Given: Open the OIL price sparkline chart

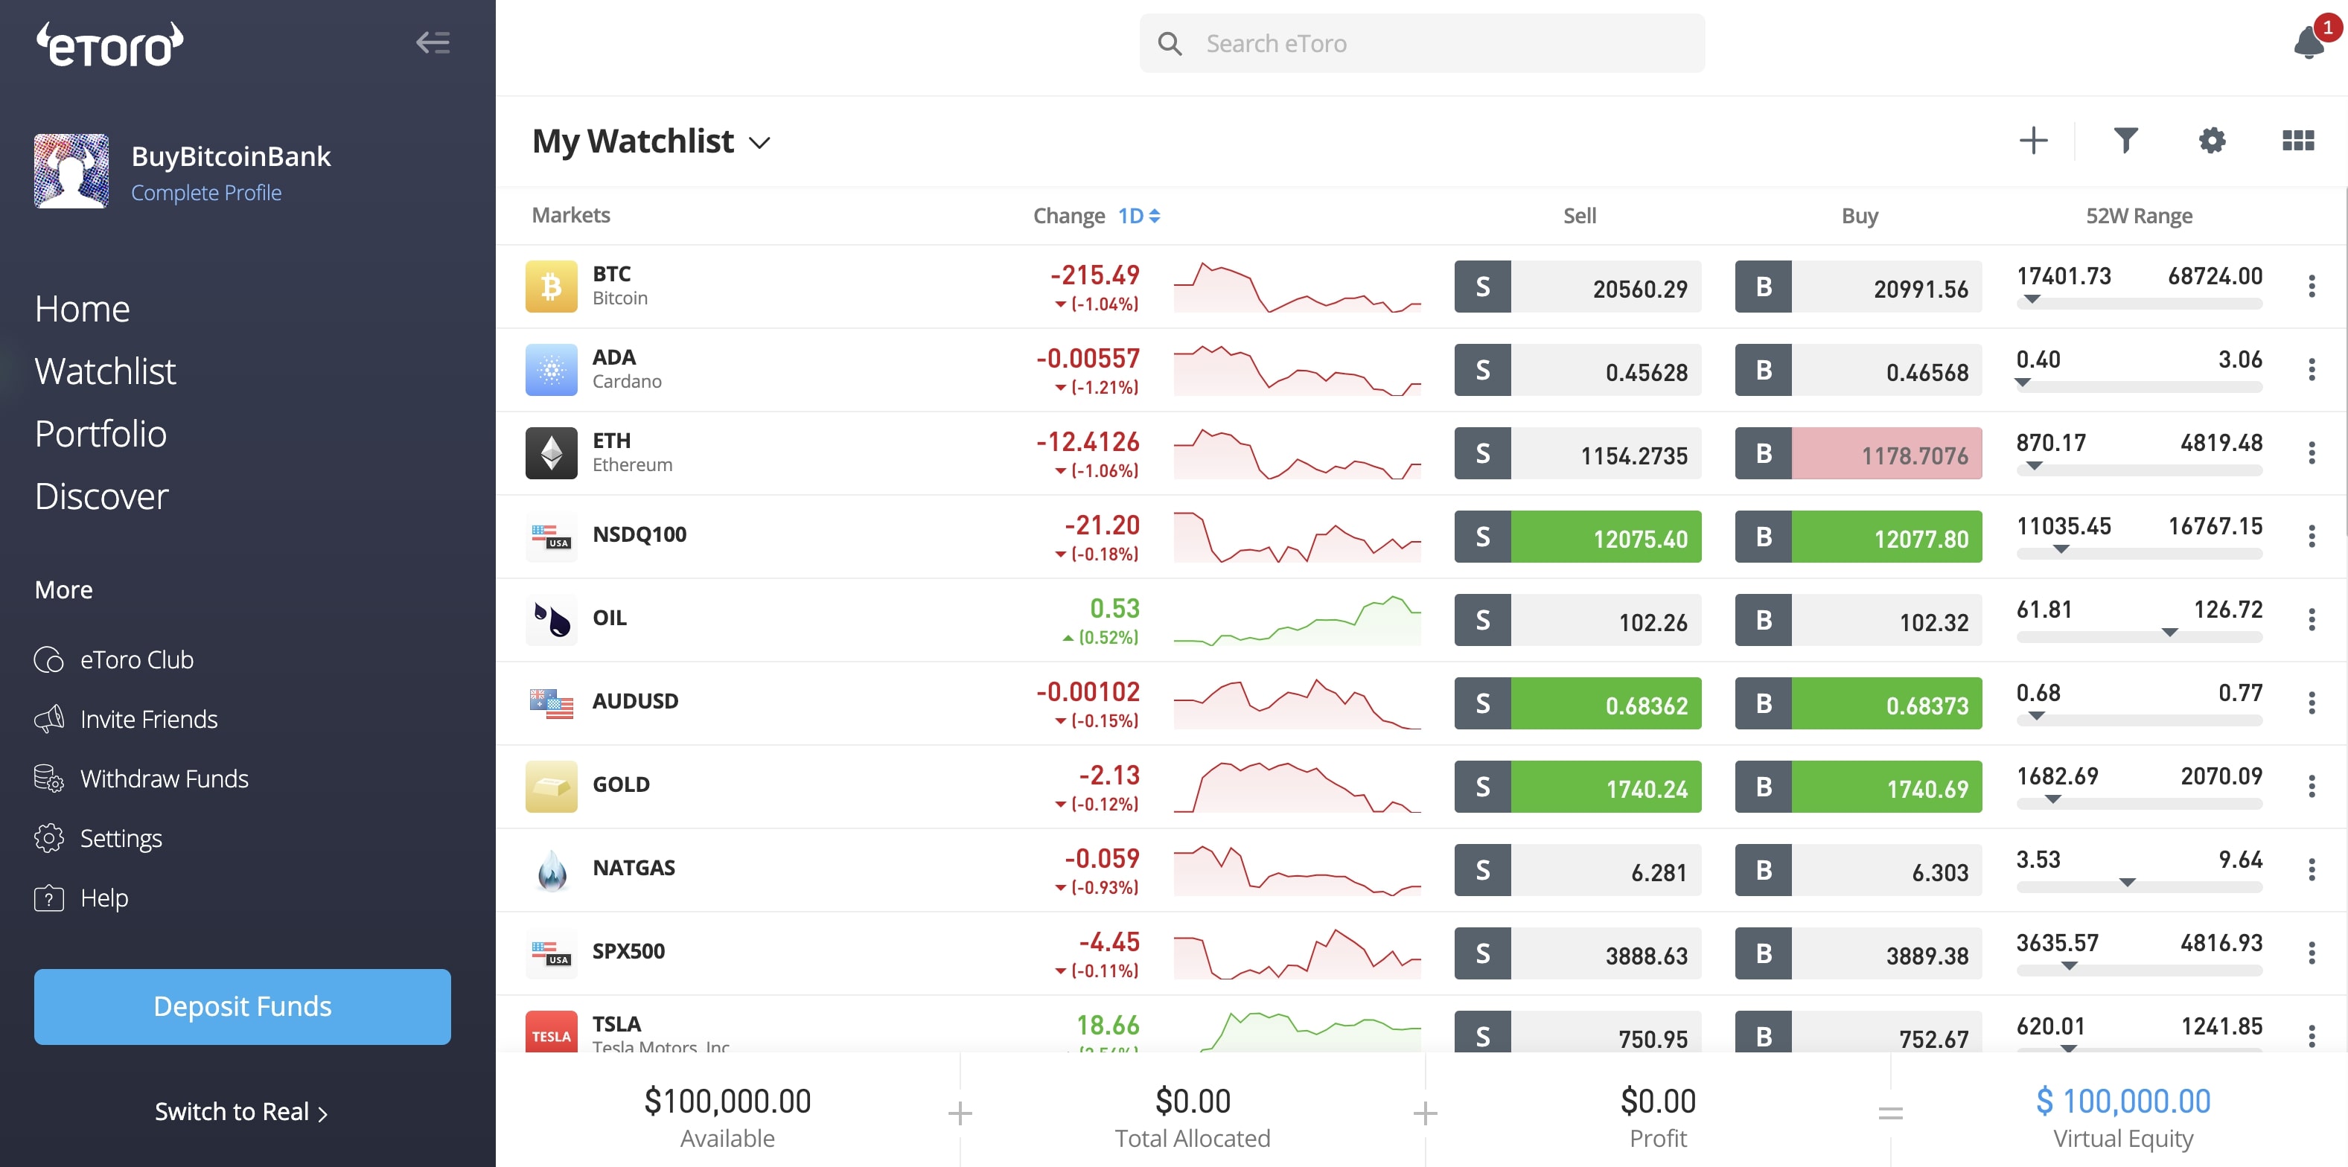Looking at the screenshot, I should click(1297, 621).
